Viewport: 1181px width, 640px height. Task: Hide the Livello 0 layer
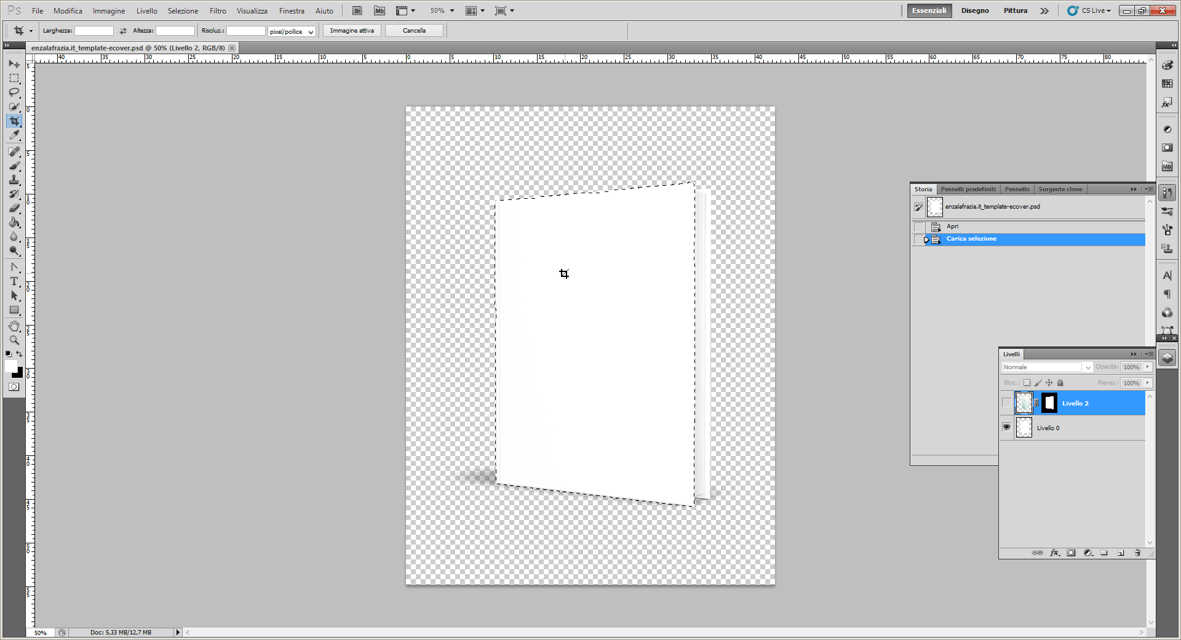tap(1006, 427)
